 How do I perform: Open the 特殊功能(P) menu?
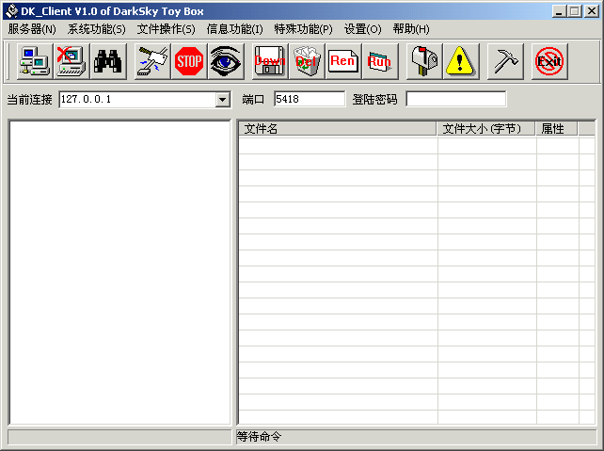303,29
